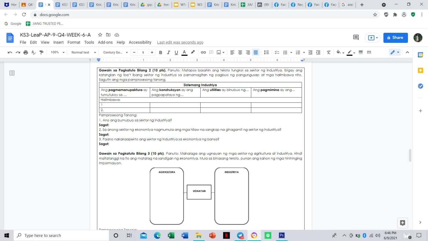This screenshot has width=428, height=241.
Task: Clear formatting of selected text
Action: (329, 53)
